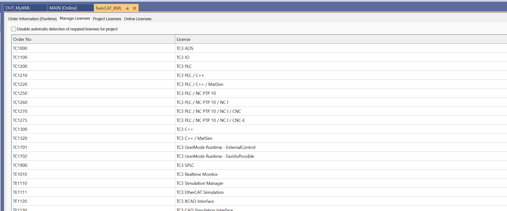The height and width of the screenshot is (211, 507).
Task: Select order number TE1111
Action: 93,192
